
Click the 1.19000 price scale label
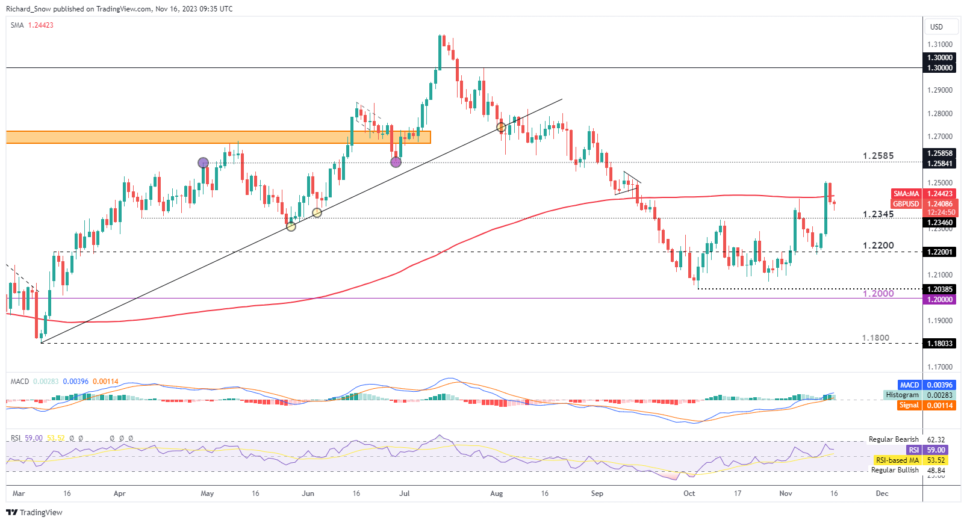tap(940, 321)
